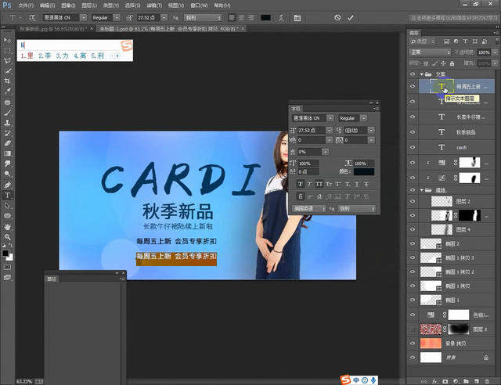This screenshot has width=501, height=385.
Task: Open the layer blend mode dropdown
Action: point(430,52)
